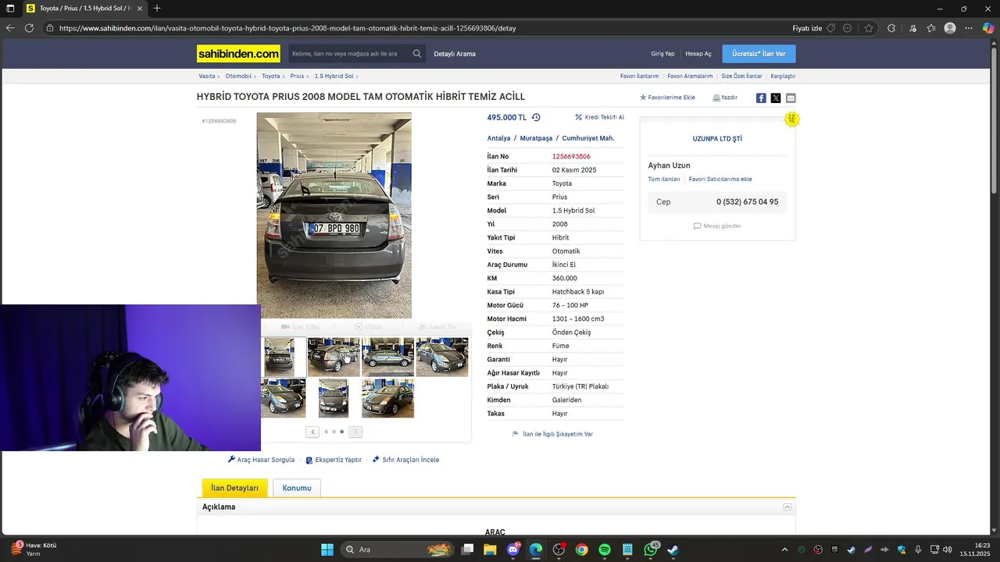Open Ekspertiz Yaptır link
The image size is (1000, 562).
pyautogui.click(x=334, y=460)
